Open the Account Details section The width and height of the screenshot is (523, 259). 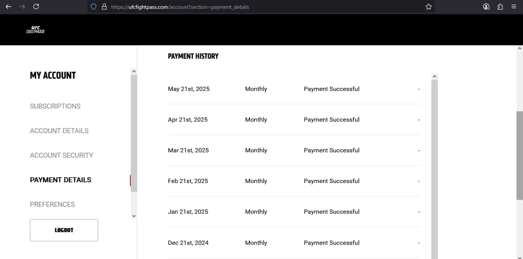click(59, 131)
